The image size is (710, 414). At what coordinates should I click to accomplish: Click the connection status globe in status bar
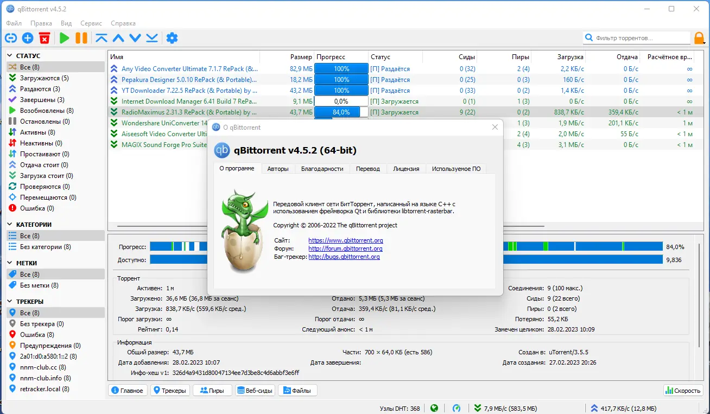(434, 408)
